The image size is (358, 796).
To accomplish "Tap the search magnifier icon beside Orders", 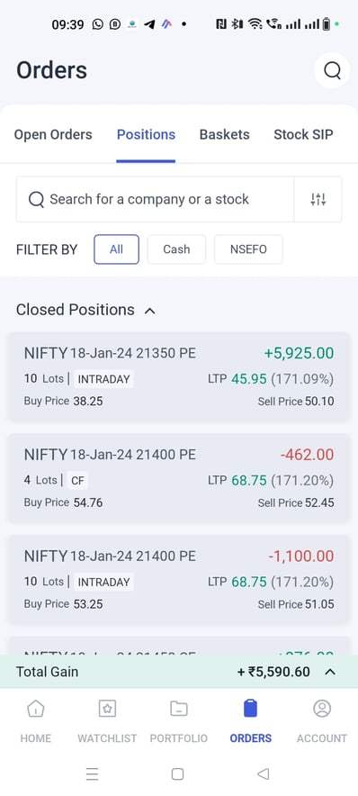I will click(332, 70).
